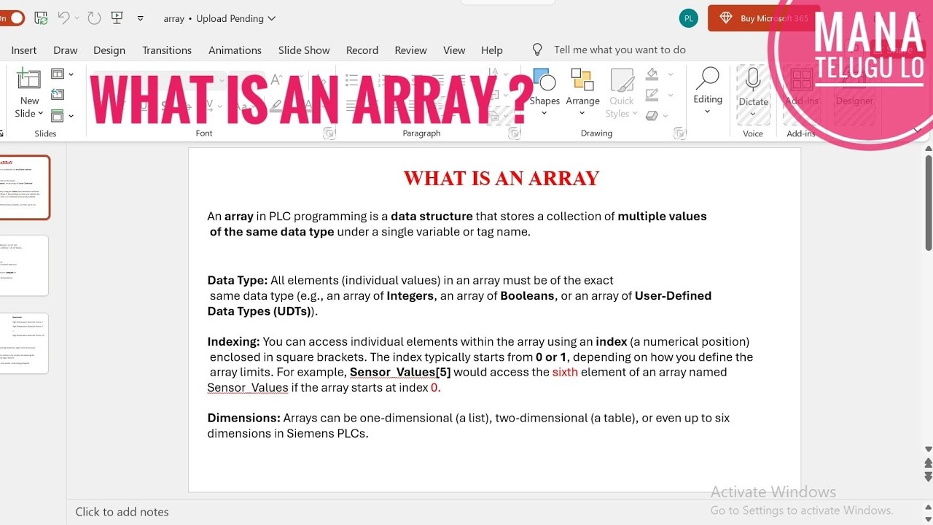Click the New Slide icon
933x525 pixels.
pyautogui.click(x=29, y=78)
